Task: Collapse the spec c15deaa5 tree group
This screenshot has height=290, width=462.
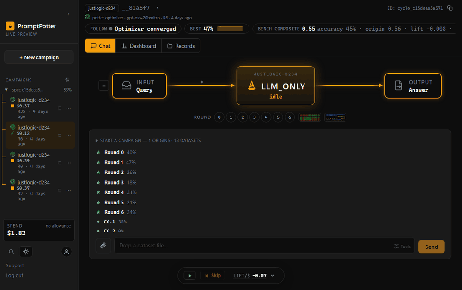Action: pyautogui.click(x=6, y=90)
